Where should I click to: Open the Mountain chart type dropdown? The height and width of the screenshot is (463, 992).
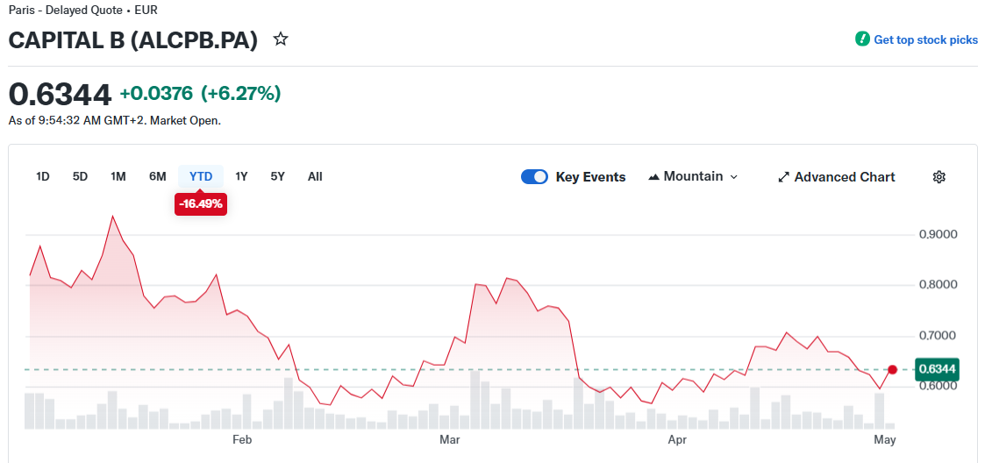tap(694, 177)
